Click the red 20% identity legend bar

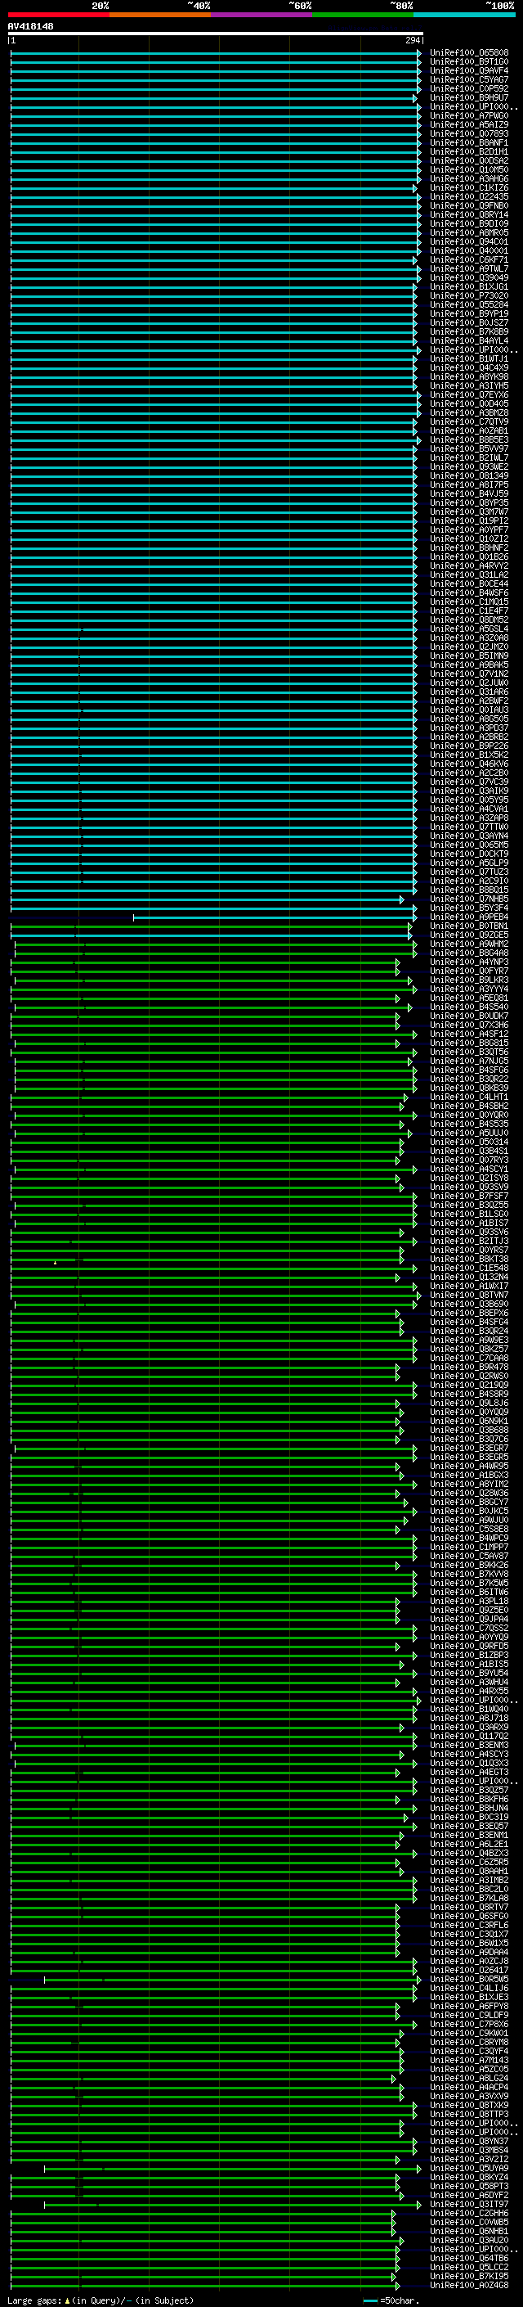point(58,15)
